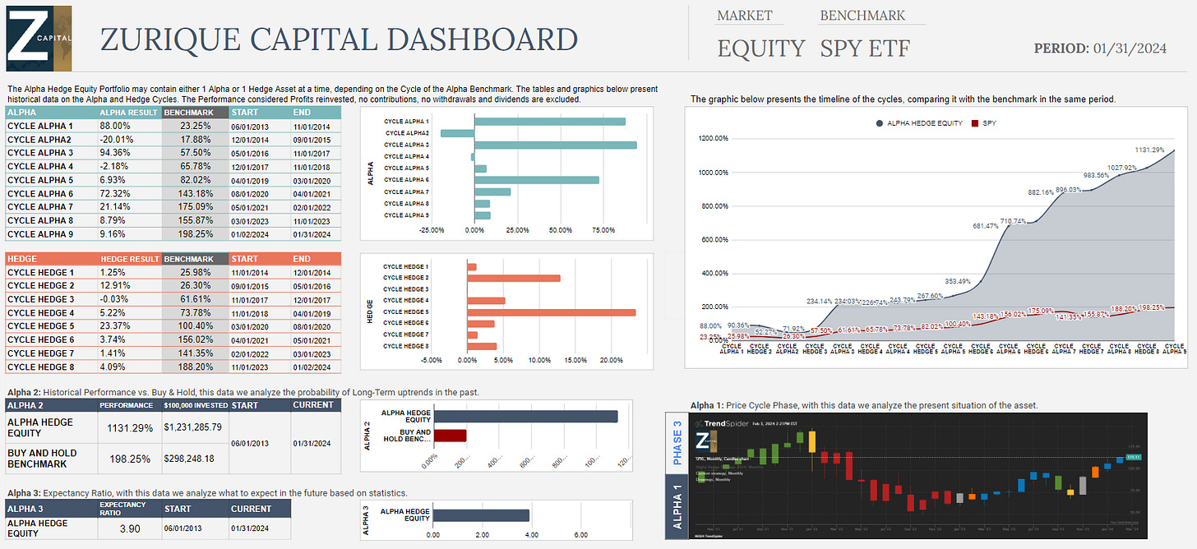Click the 04/01/2019 start date of Cycle Alpha 5
Viewport: 1197px width, 549px height.
pos(248,180)
